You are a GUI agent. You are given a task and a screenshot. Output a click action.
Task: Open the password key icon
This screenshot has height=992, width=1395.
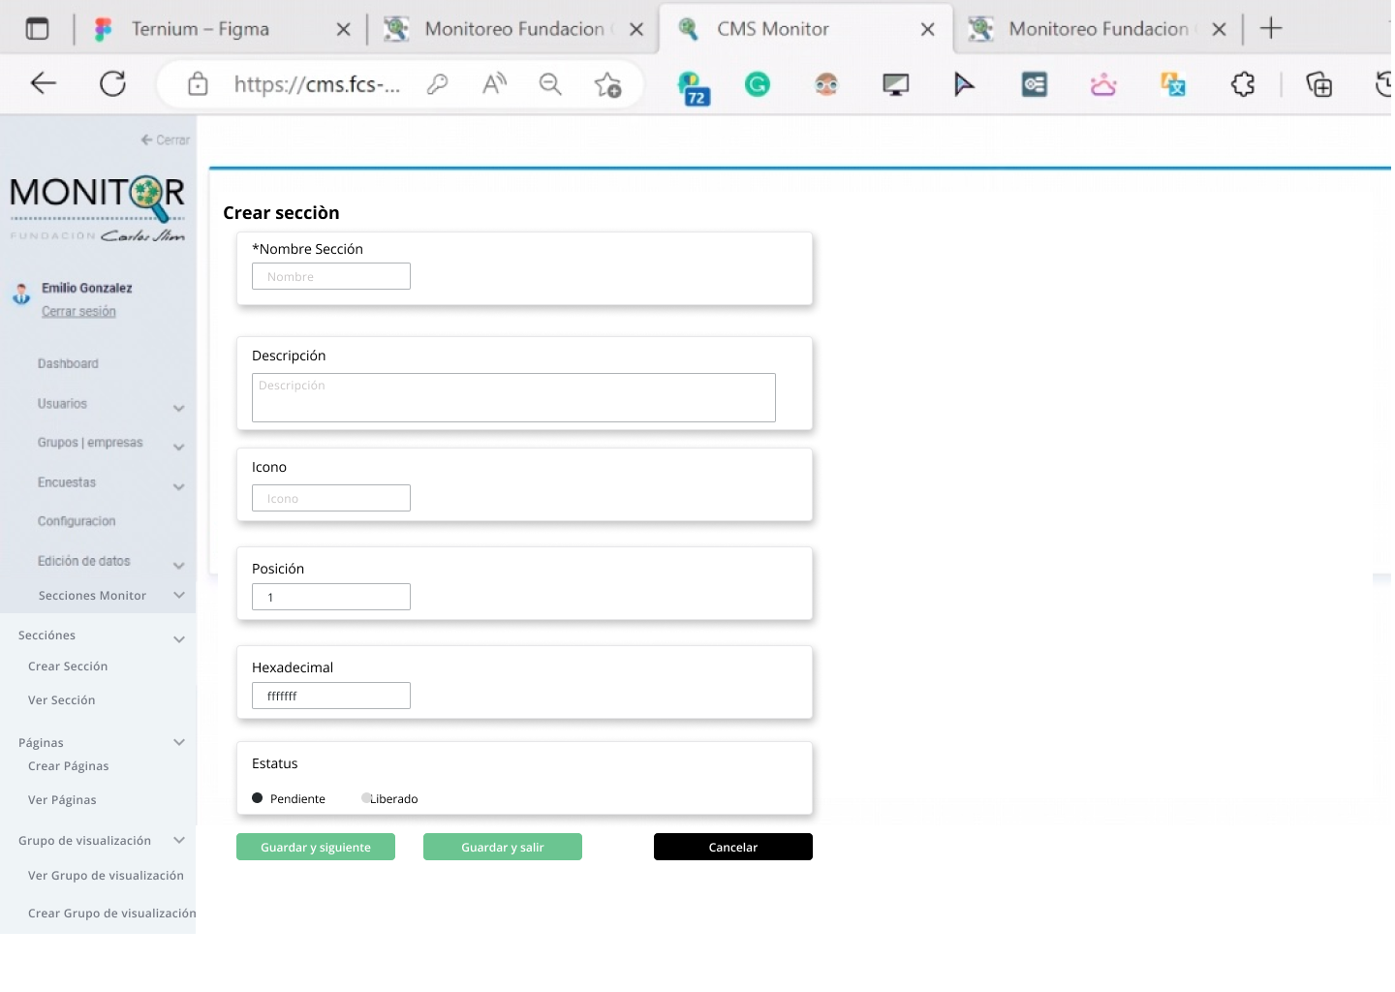click(438, 85)
